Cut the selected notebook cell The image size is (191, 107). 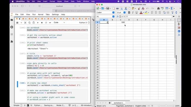(x=25, y=23)
